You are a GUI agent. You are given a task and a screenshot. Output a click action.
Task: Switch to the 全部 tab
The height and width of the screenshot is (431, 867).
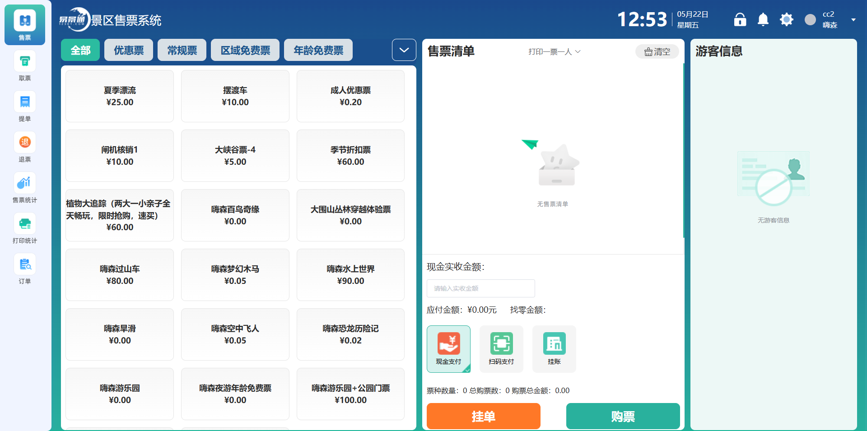(x=80, y=50)
